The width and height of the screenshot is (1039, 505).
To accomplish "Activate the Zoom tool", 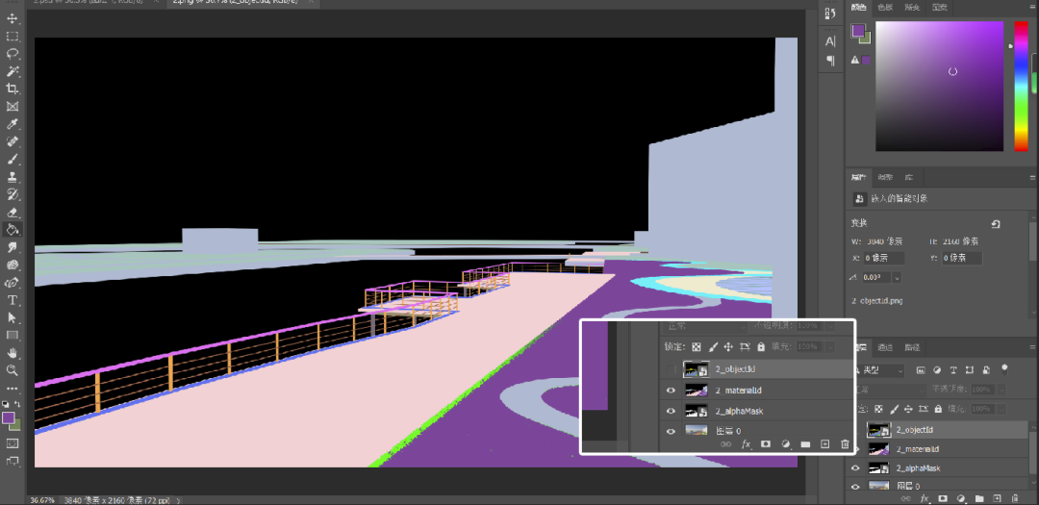I will [13, 370].
